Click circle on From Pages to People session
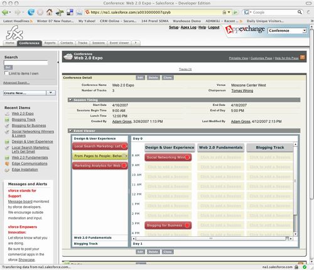The height and width of the screenshot is (270, 314). click(124, 156)
